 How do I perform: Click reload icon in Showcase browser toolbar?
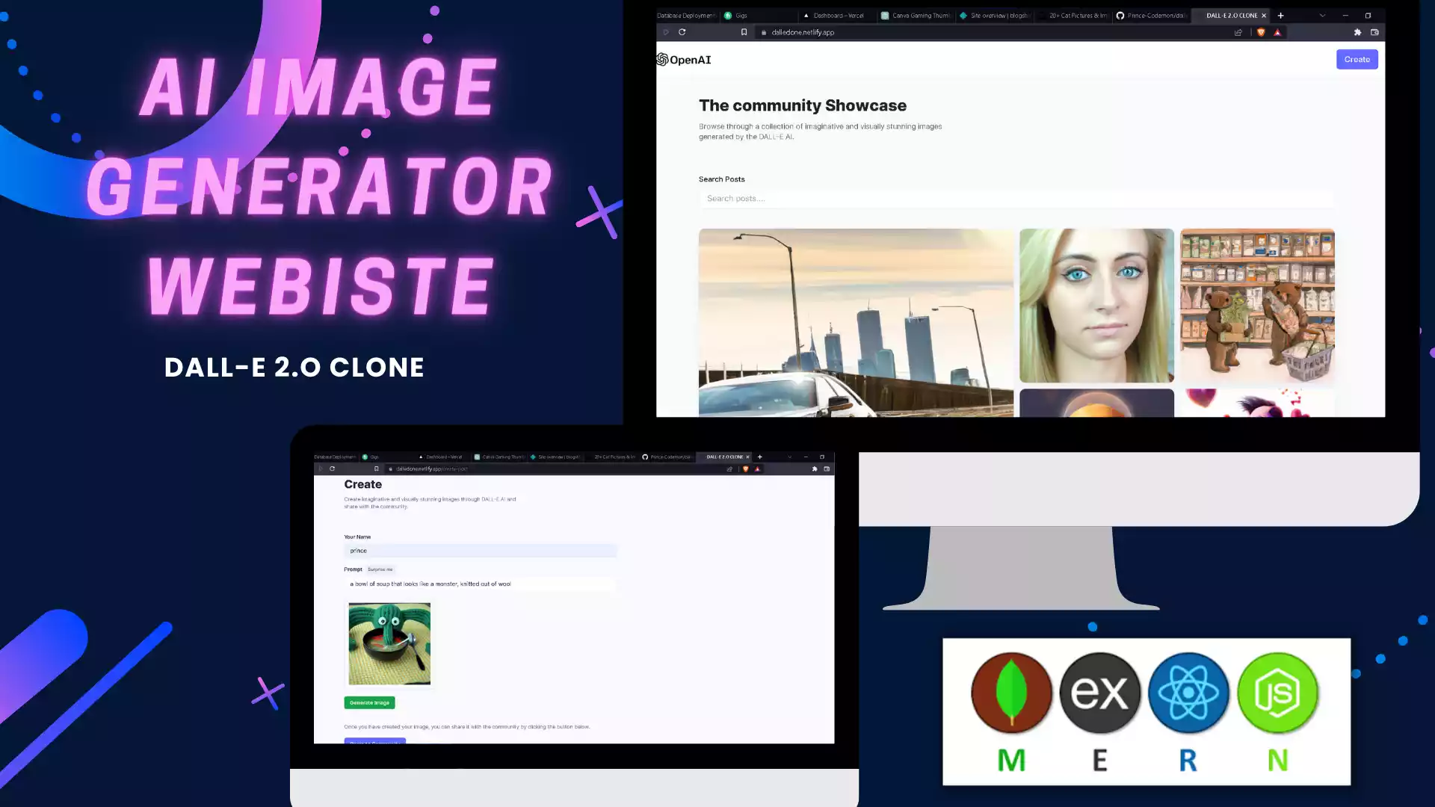tap(682, 32)
